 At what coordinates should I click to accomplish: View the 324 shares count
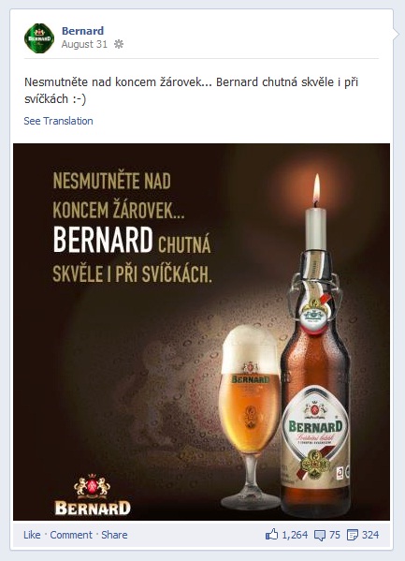tap(370, 535)
